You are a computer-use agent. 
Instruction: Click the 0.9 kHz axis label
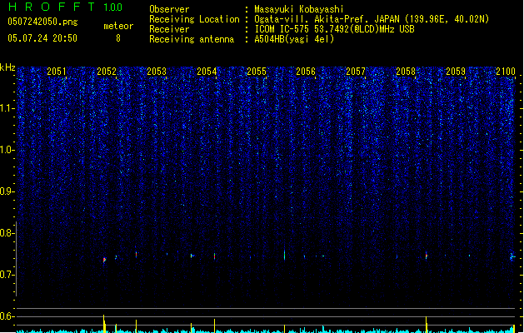click(x=7, y=191)
